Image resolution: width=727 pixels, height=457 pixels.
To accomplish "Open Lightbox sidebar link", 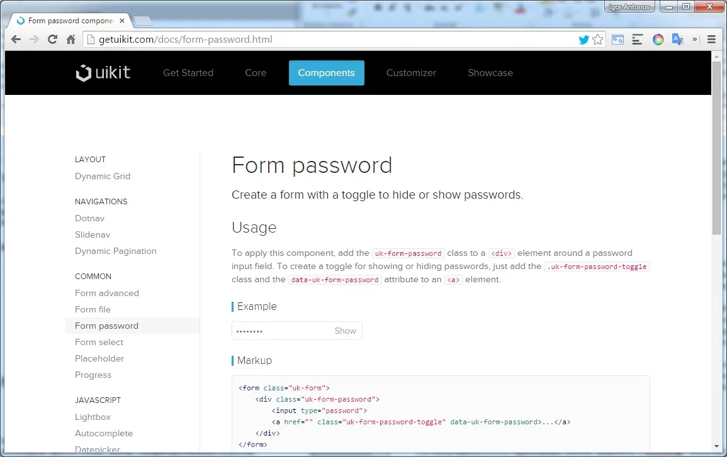I will coord(93,417).
